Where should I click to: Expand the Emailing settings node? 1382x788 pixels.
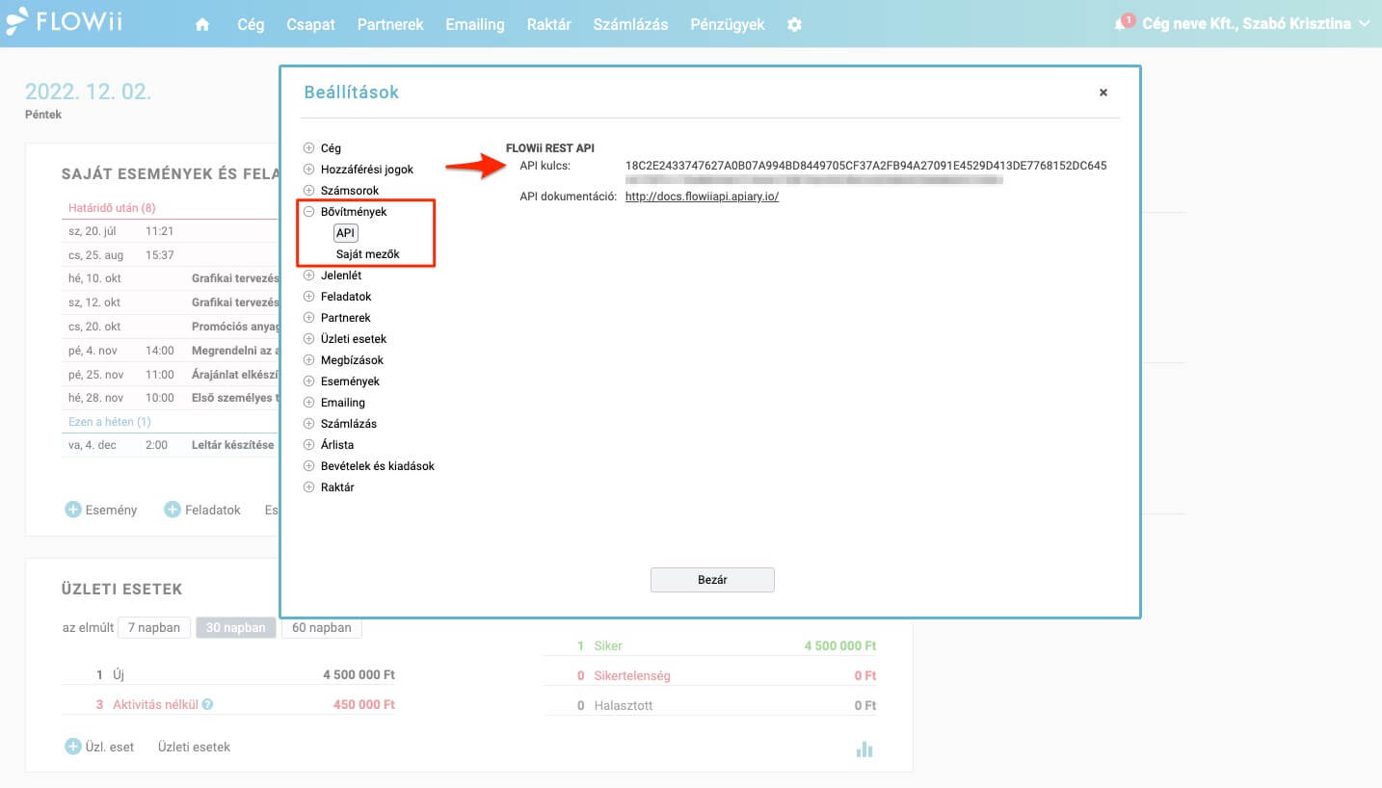[309, 403]
